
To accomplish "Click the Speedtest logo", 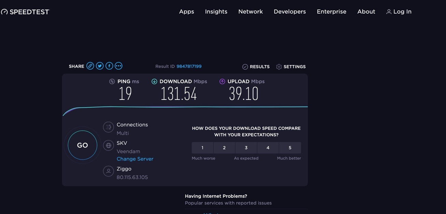I will [25, 12].
